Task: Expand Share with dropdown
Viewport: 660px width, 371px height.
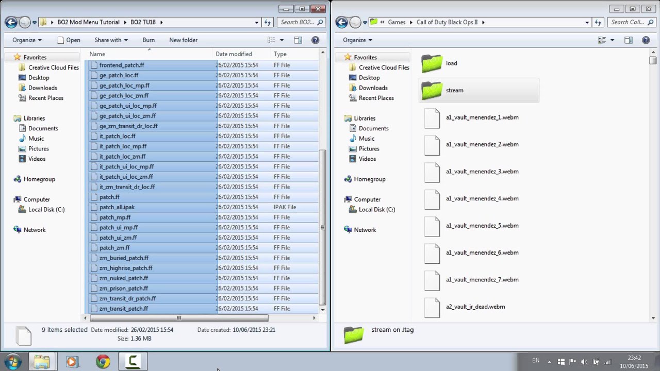Action: [111, 40]
